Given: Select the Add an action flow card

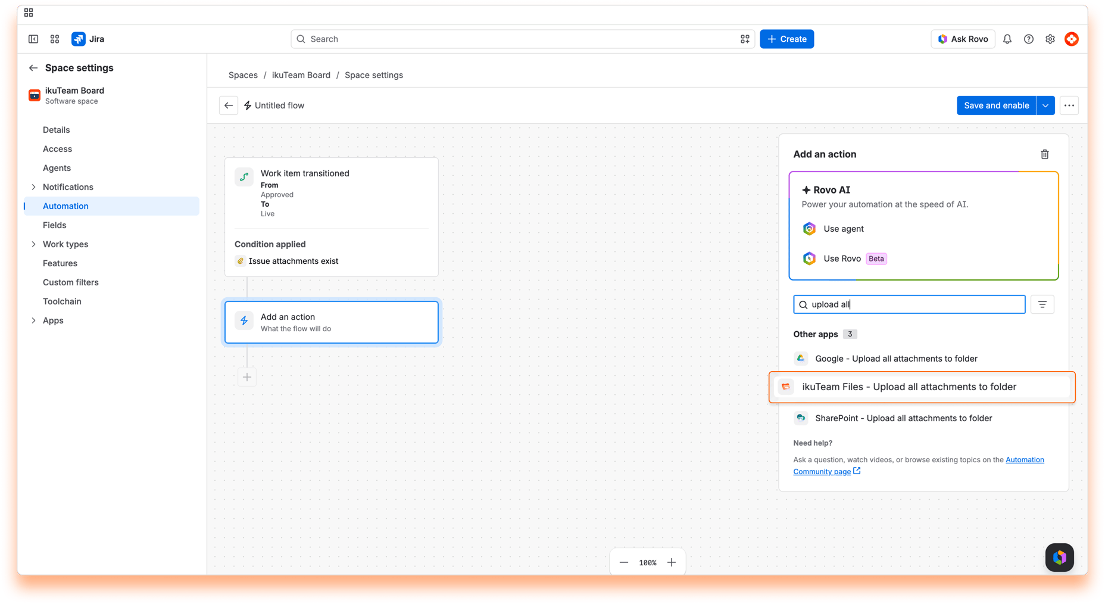Looking at the screenshot, I should [x=332, y=322].
